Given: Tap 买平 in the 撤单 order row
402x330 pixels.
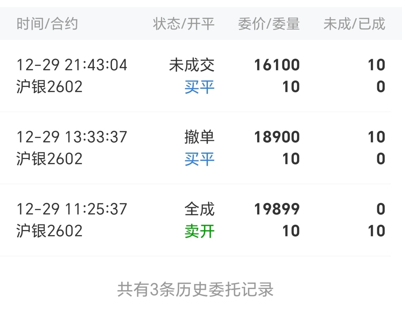Looking at the screenshot, I should coord(199,159).
